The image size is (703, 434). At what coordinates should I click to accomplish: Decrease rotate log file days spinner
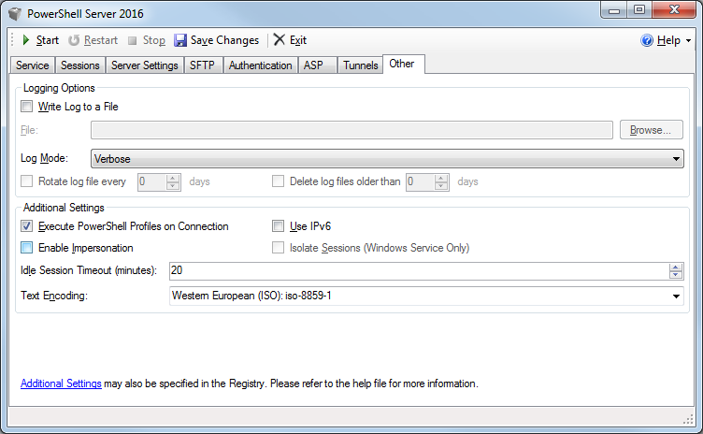173,186
